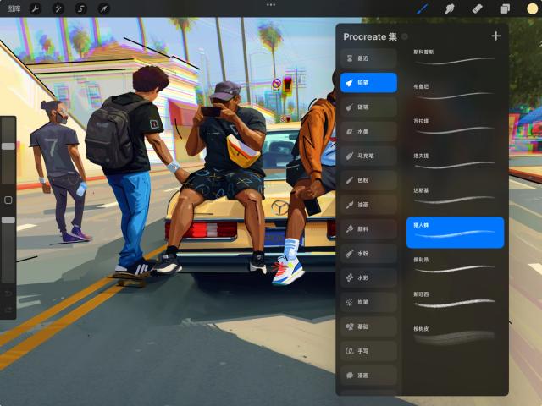Choose the fourth brush stroke preview

456,163
